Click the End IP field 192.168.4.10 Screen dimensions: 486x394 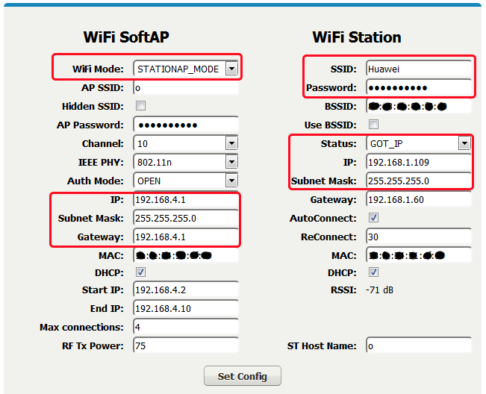point(186,308)
